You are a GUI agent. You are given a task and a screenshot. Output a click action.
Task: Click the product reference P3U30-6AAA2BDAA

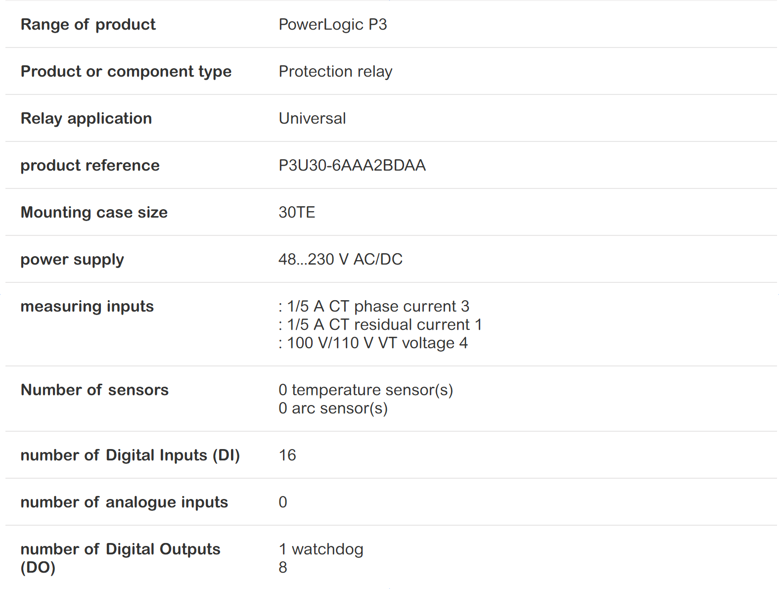click(x=352, y=165)
